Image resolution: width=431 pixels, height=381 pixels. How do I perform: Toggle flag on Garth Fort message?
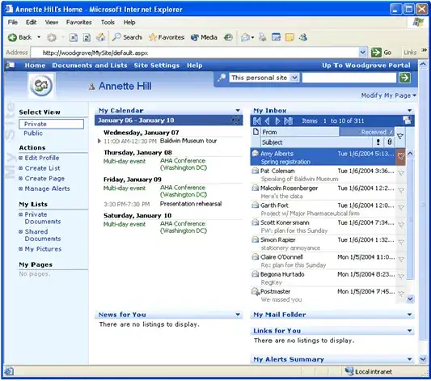tap(401, 208)
